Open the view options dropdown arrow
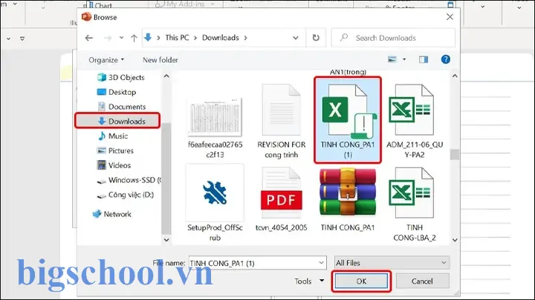Viewport: 535px width, 300px height. pos(404,59)
